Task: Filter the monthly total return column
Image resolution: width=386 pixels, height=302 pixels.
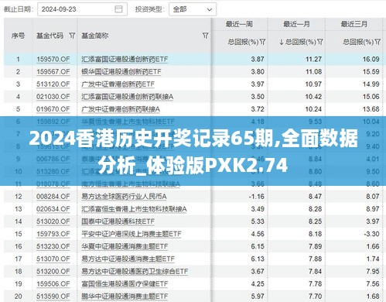Action: click(x=319, y=42)
